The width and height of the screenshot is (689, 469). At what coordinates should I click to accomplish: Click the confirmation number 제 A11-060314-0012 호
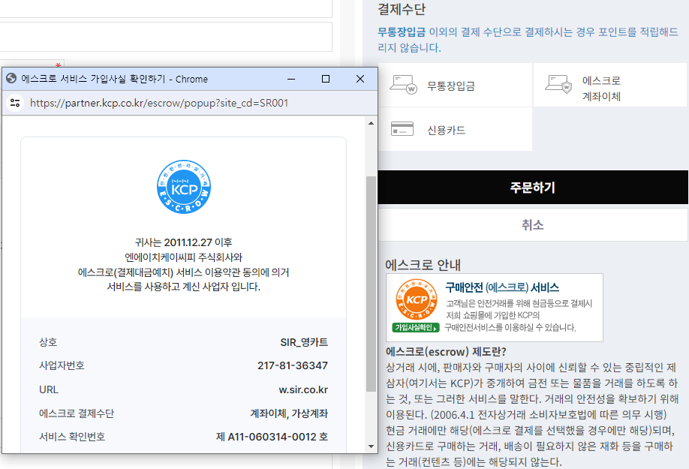click(272, 437)
